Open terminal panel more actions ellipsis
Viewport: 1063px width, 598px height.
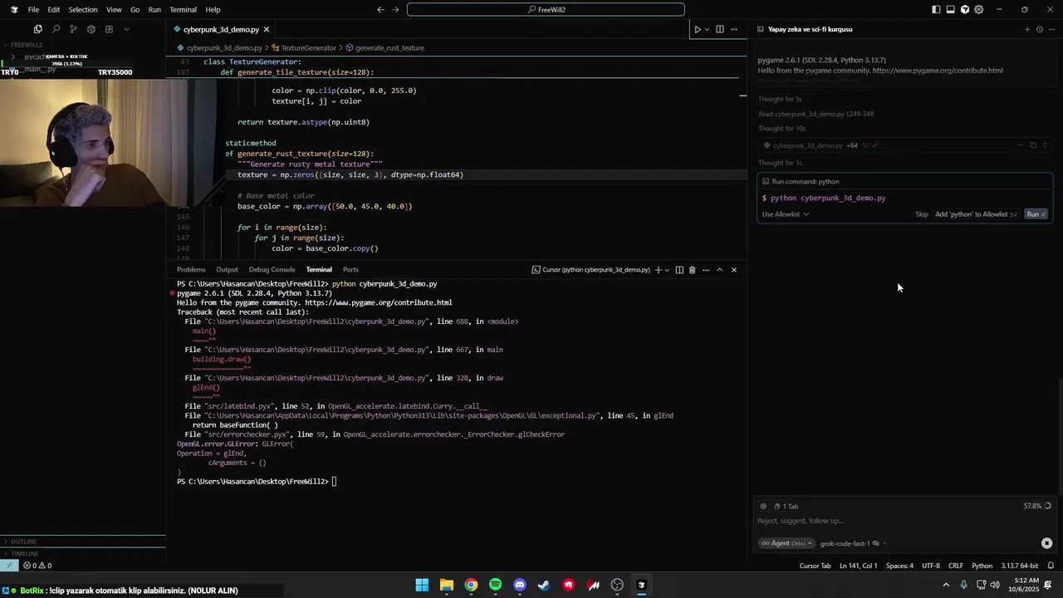[x=706, y=270]
